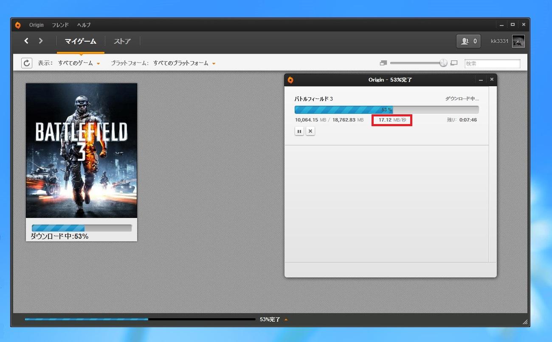Open the friends list button showing 0
The height and width of the screenshot is (342, 552).
pos(469,41)
